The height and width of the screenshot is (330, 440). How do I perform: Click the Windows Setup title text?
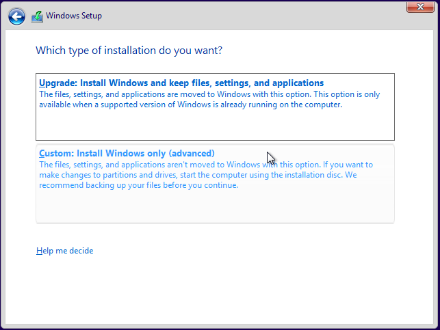click(x=74, y=16)
